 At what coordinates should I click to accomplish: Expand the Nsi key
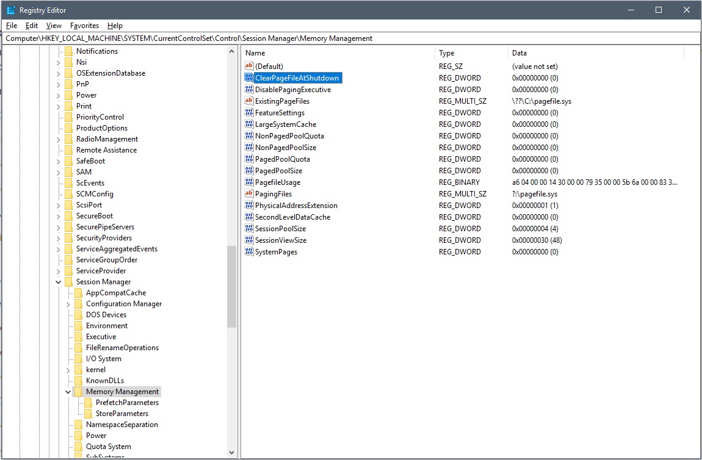[58, 63]
